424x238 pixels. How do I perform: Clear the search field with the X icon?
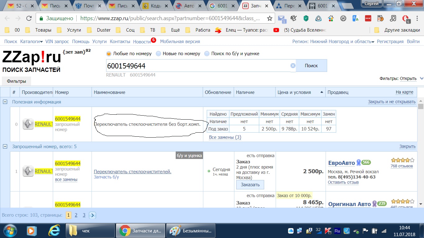tap(293, 66)
